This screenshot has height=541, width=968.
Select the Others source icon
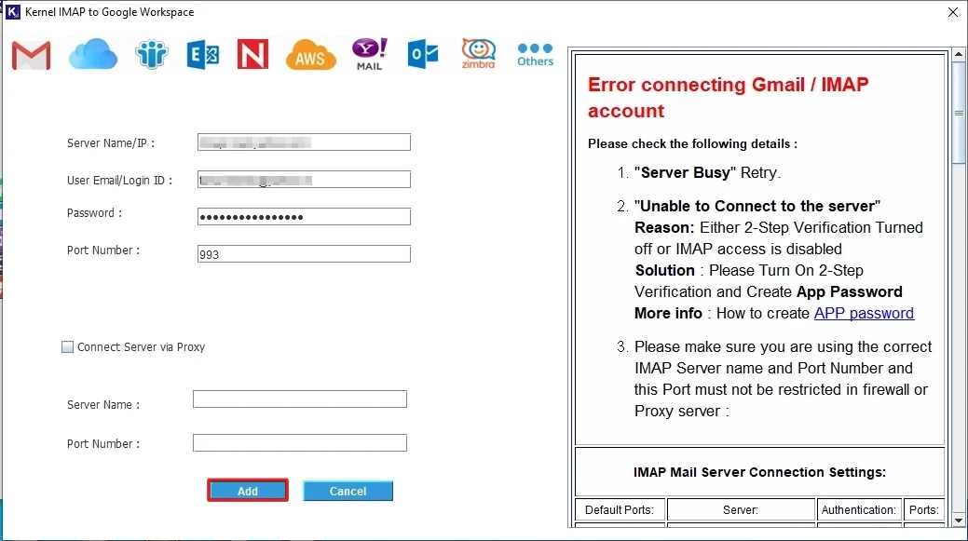[534, 55]
